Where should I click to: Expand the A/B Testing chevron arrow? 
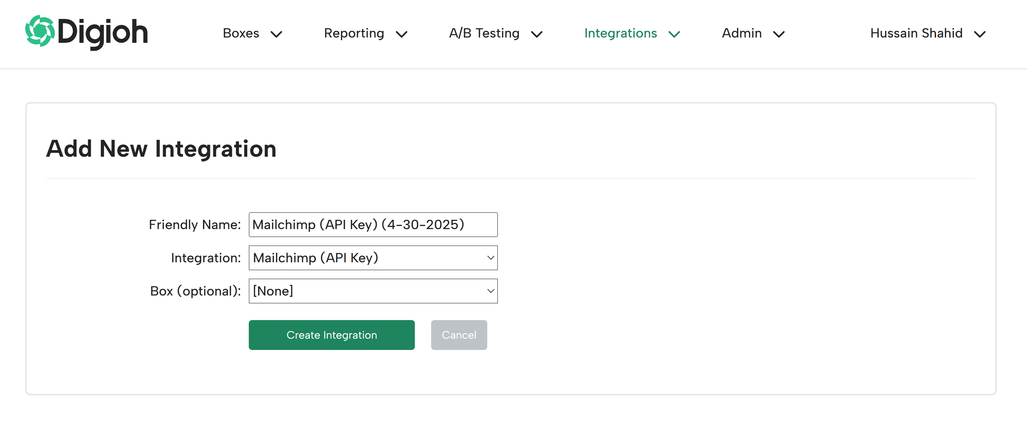click(x=537, y=34)
